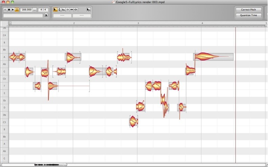Select the note separation tool
Image resolution: width=268 pixels, height=167 pixels.
point(76,10)
